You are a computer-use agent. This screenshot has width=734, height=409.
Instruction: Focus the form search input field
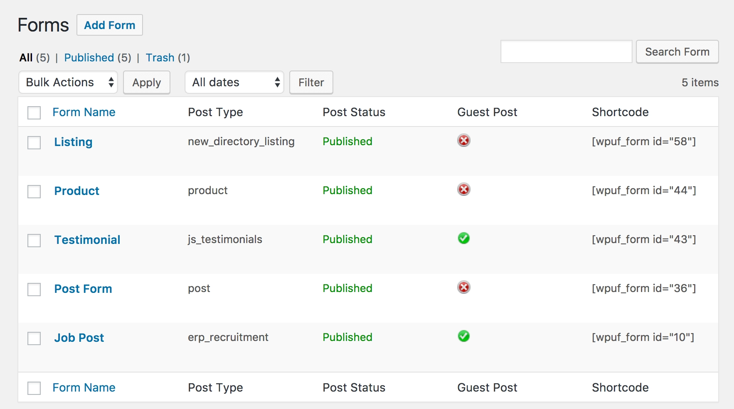(x=566, y=51)
